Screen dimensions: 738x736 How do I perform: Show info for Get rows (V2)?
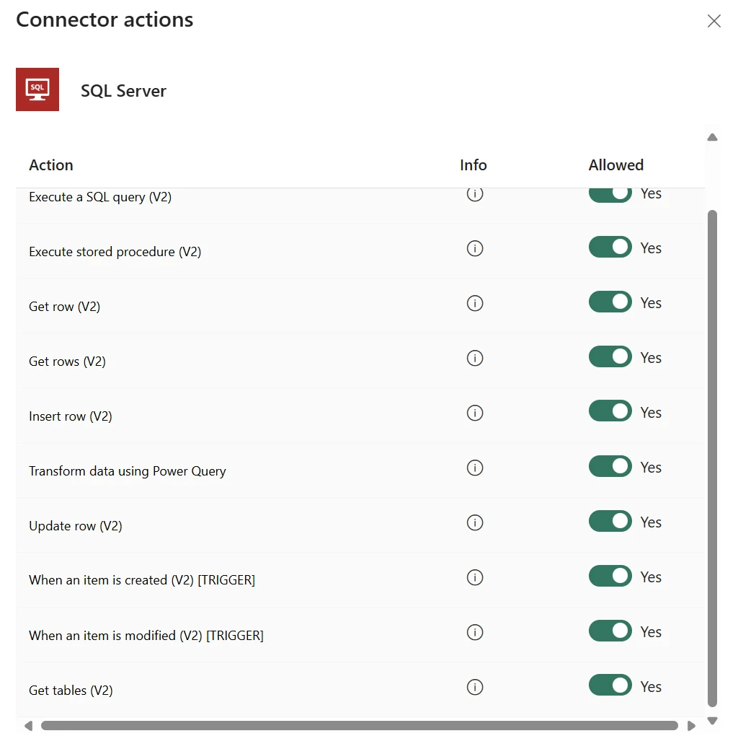[x=474, y=358]
